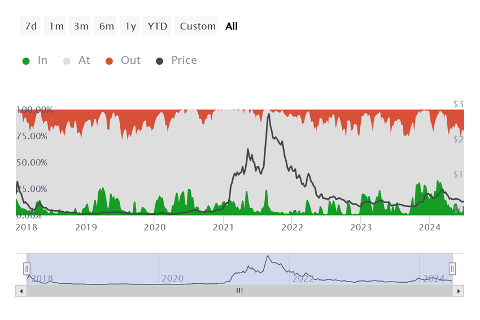
Task: Click the navigator scrollbar left arrow
Action: click(21, 291)
